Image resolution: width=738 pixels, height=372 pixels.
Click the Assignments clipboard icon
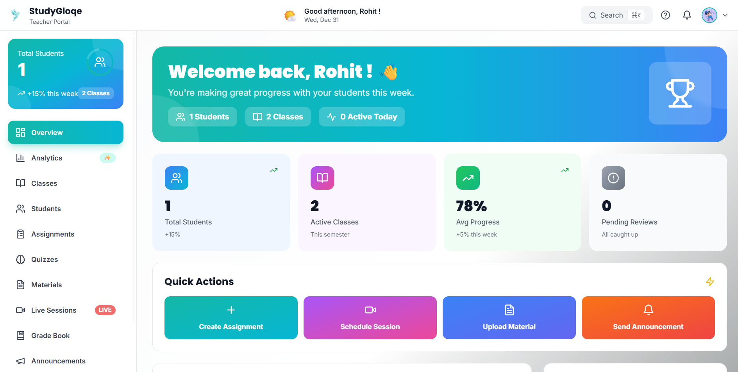point(20,234)
